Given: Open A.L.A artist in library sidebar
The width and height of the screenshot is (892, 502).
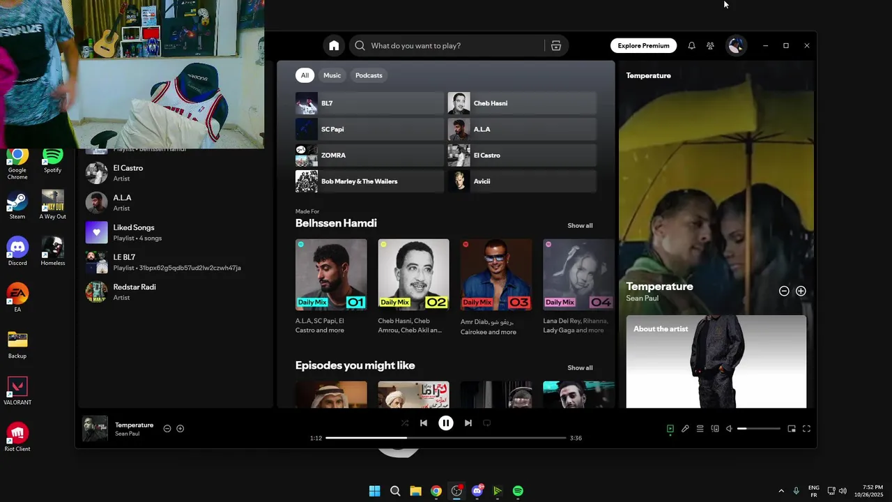Looking at the screenshot, I should (176, 203).
